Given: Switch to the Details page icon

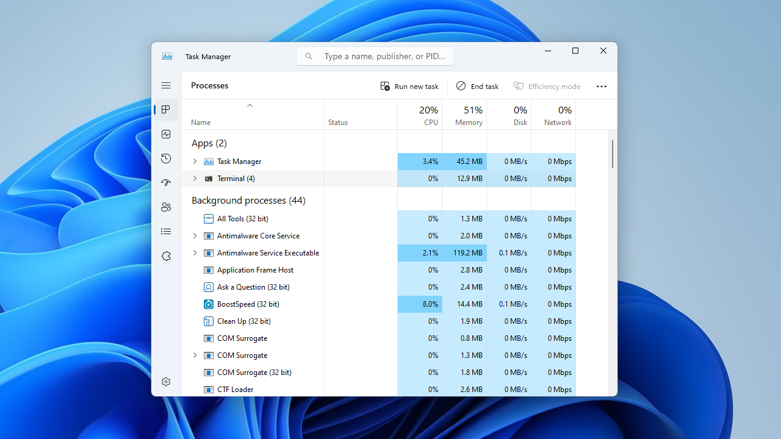Looking at the screenshot, I should [166, 232].
